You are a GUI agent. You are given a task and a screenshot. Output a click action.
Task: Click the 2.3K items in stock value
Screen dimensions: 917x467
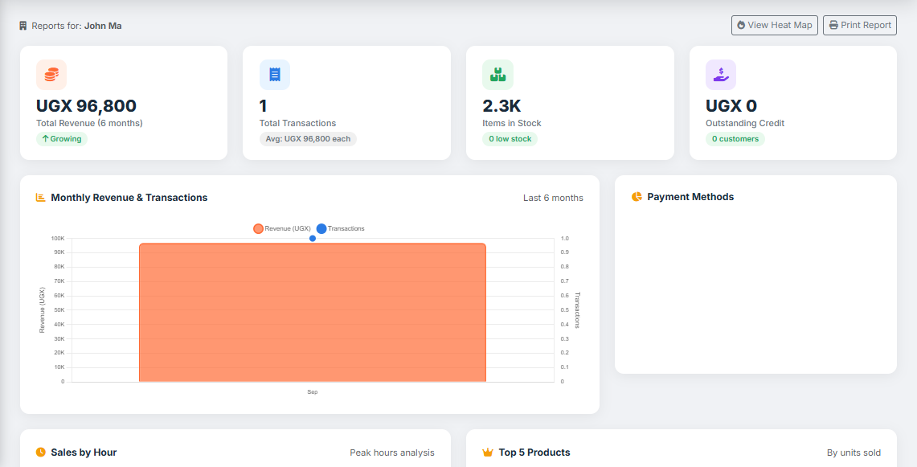tap(501, 106)
